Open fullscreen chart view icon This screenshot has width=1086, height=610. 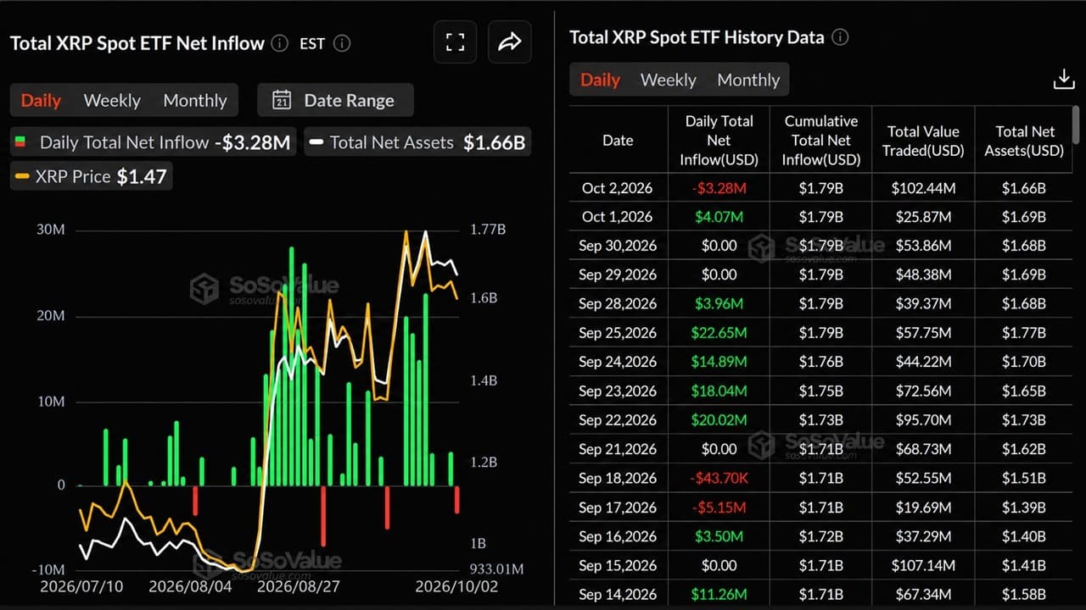click(x=456, y=42)
